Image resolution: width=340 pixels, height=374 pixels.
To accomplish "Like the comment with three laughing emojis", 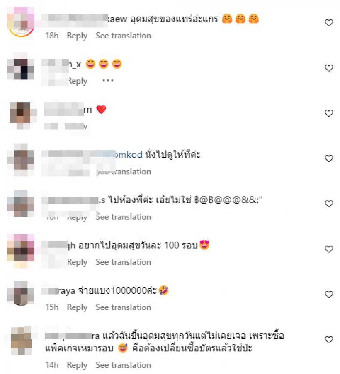I will [329, 68].
